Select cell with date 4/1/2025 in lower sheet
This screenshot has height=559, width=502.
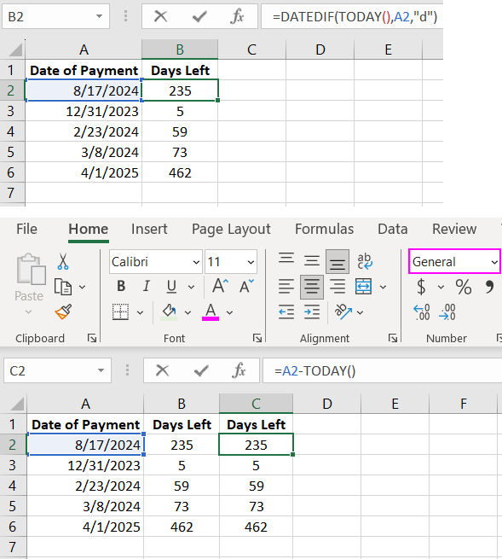[85, 527]
